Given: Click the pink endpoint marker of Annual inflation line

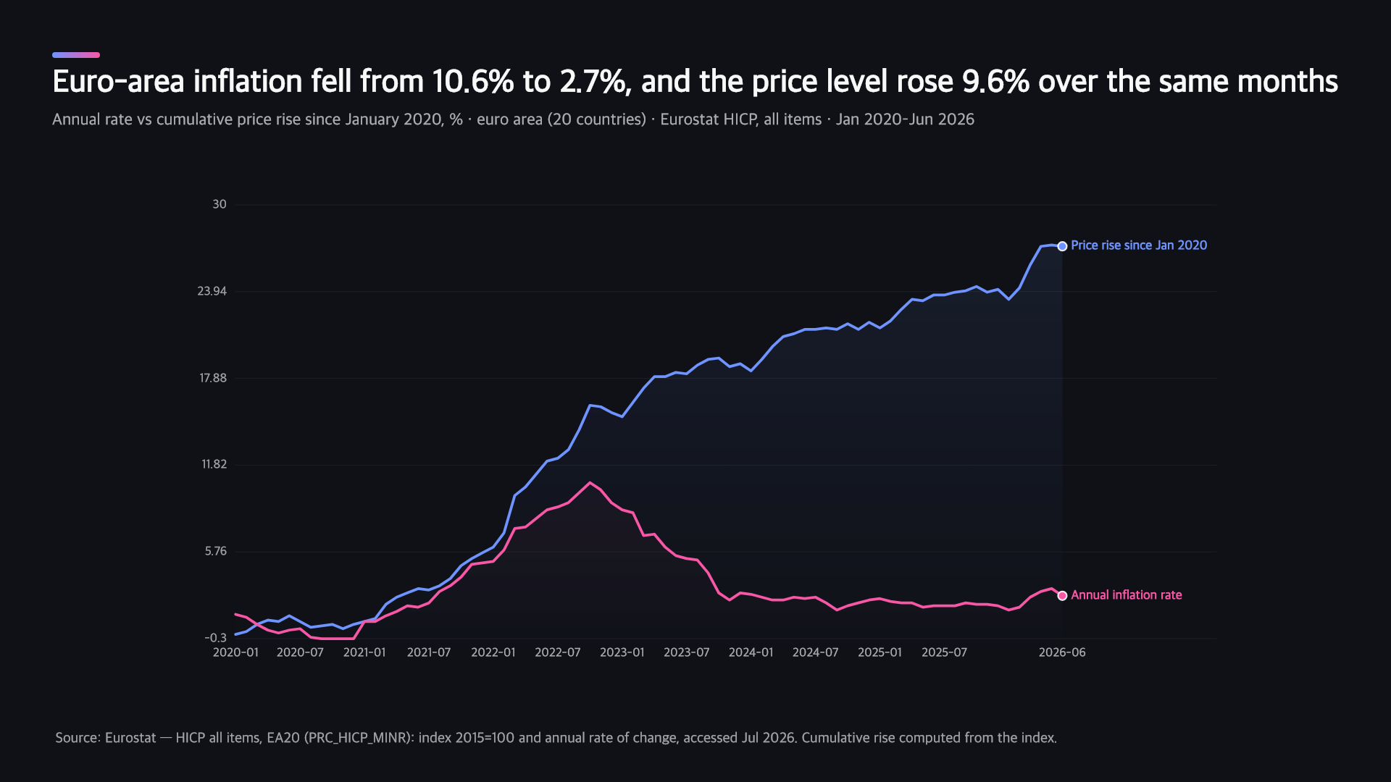Looking at the screenshot, I should [x=1062, y=596].
